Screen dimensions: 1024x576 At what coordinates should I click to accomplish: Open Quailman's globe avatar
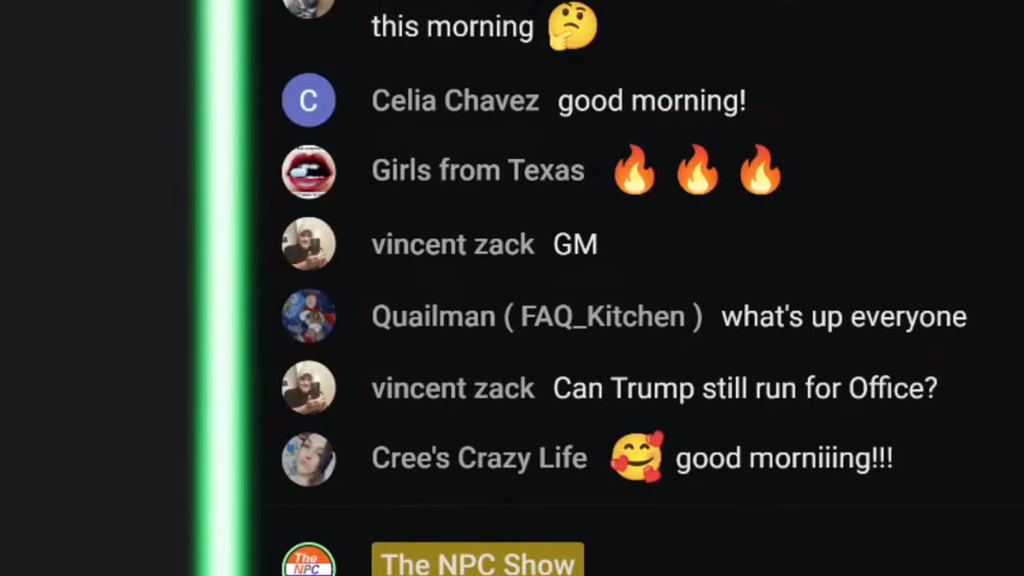[x=309, y=316]
